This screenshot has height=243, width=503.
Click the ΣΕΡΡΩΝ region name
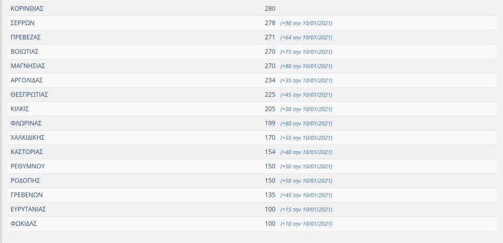[x=24, y=23]
